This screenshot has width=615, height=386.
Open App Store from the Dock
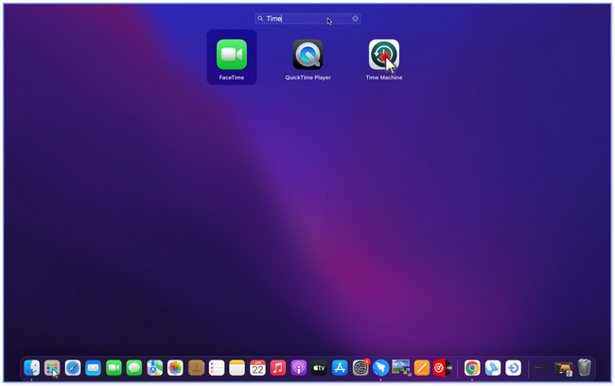[x=340, y=368]
